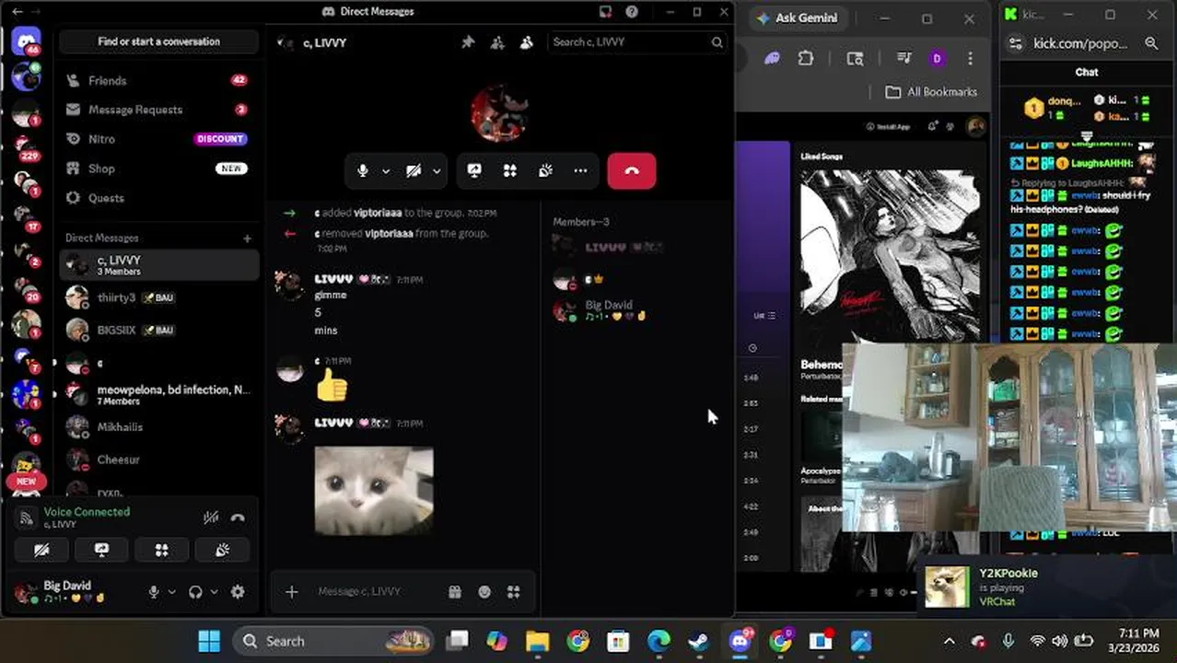Open Chrome media controls icon
The image size is (1177, 663).
click(x=904, y=58)
